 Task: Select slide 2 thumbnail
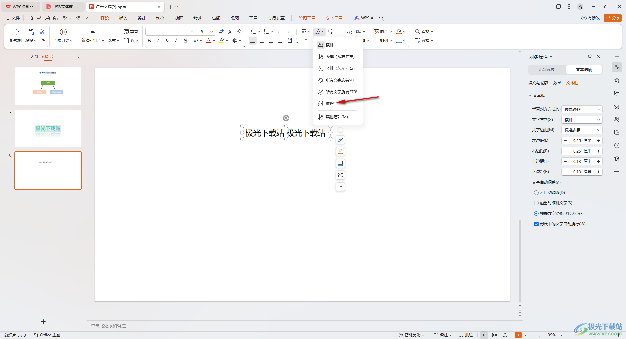pos(48,128)
